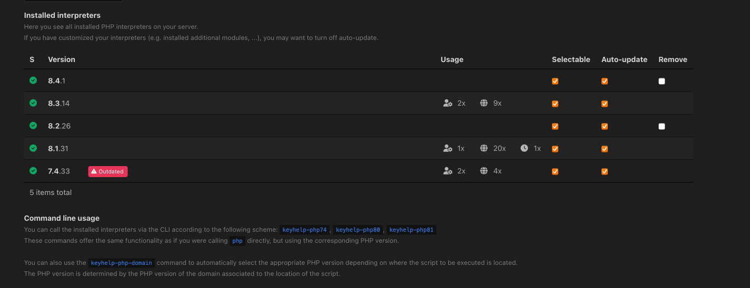Screen dimensions: 750x288
Task: Click the keyhelp-php81 command code
Action: point(412,230)
